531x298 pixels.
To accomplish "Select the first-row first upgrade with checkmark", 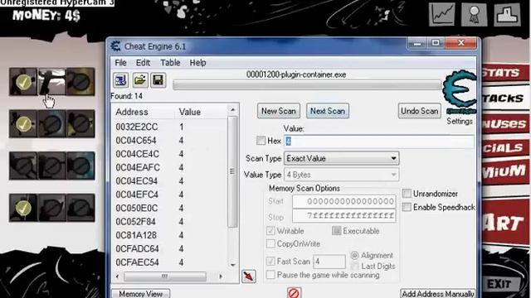I will [23, 81].
